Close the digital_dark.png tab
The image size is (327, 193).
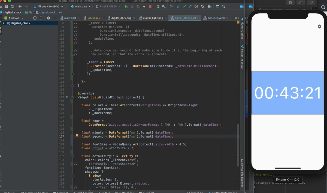pyautogui.click(x=134, y=18)
